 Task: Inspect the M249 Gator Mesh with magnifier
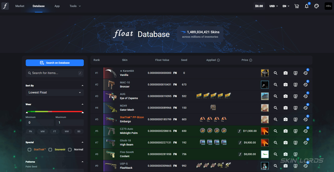coord(276,108)
